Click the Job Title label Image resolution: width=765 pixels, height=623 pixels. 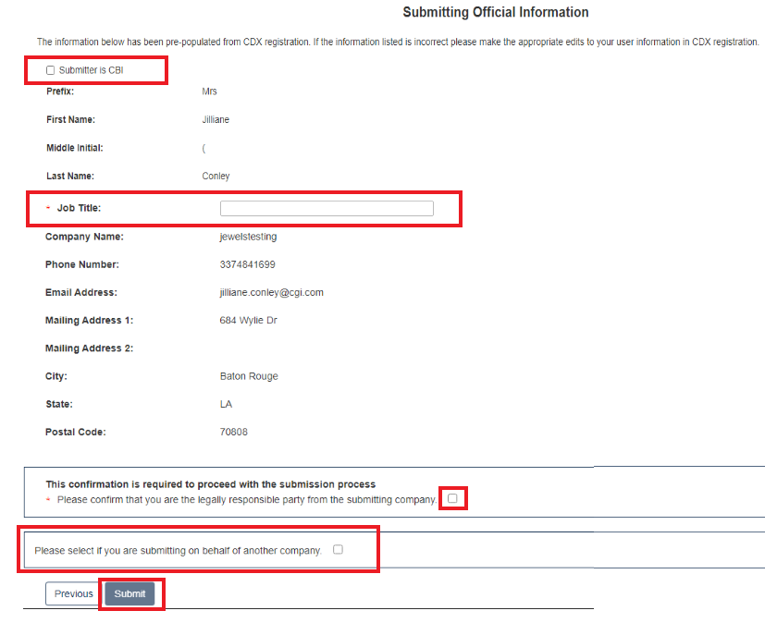[x=79, y=208]
